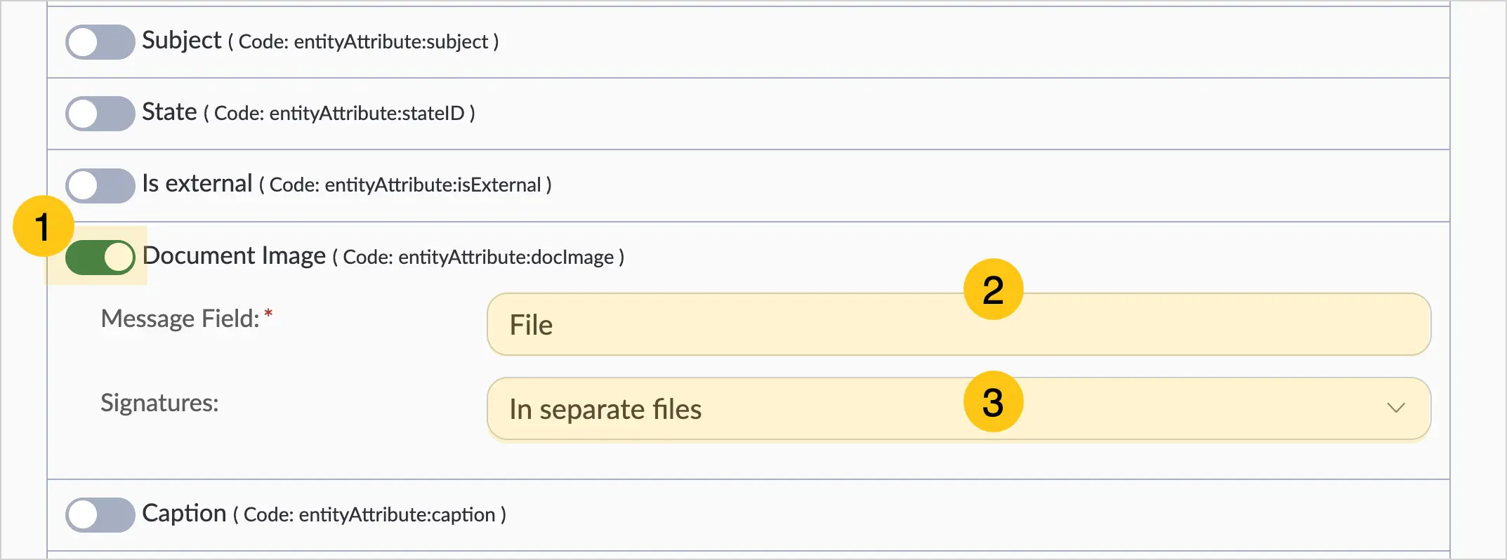Click the yellow number 1 marker badge
The height and width of the screenshot is (560, 1507).
[44, 226]
